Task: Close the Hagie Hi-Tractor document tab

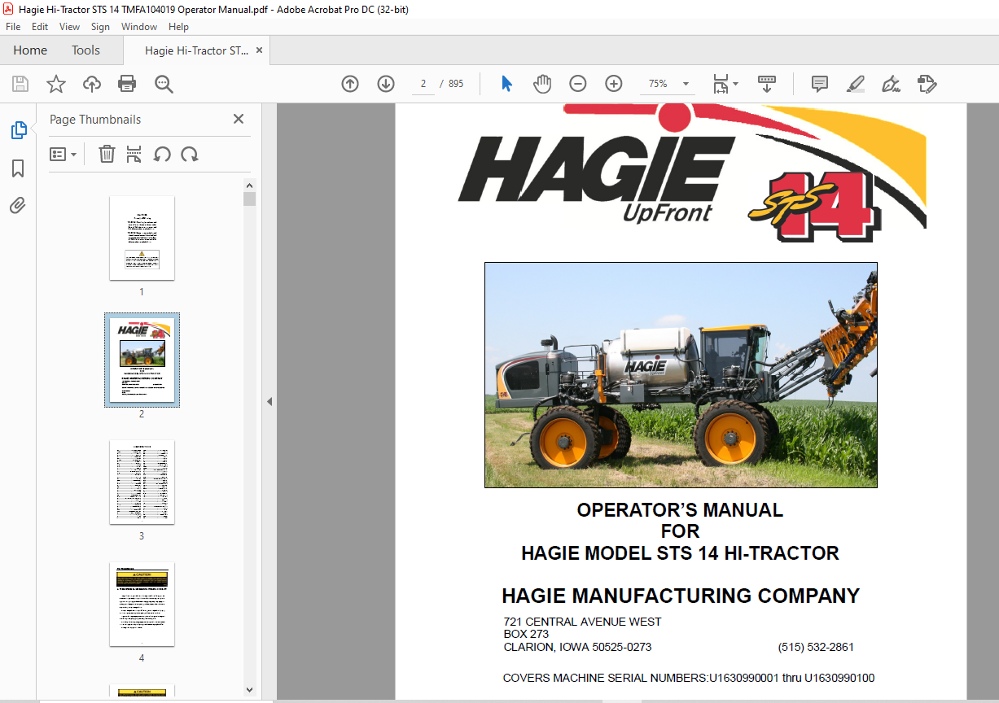Action: point(259,50)
